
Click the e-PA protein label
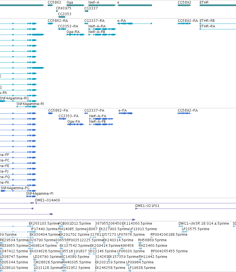click(x=123, y=111)
